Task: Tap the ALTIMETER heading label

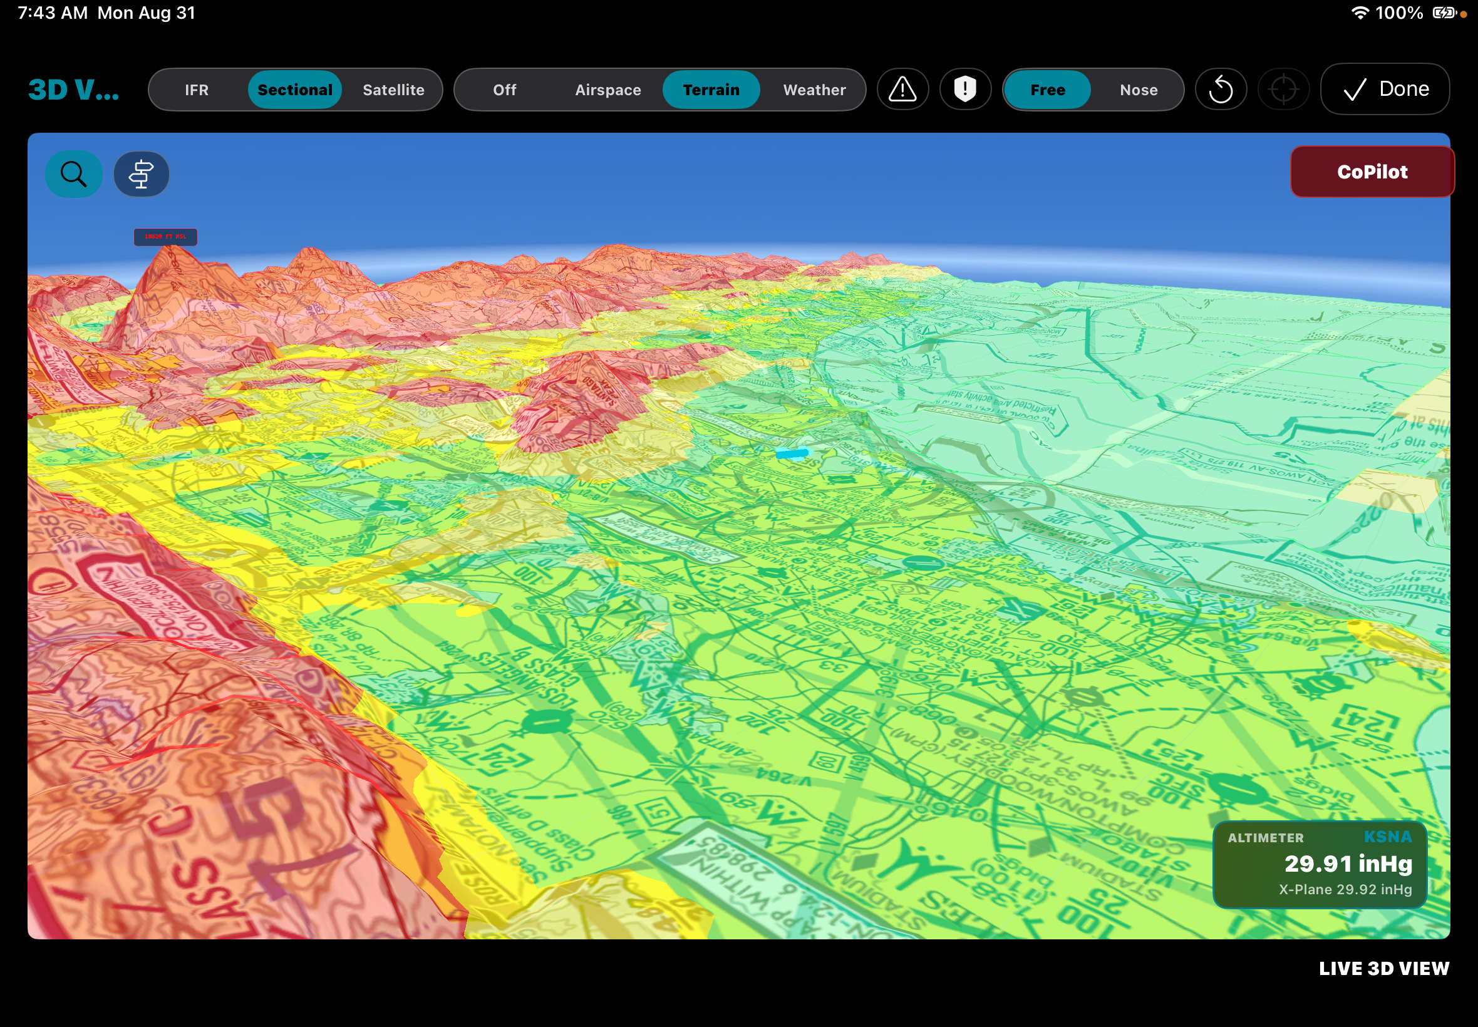Action: click(x=1265, y=838)
